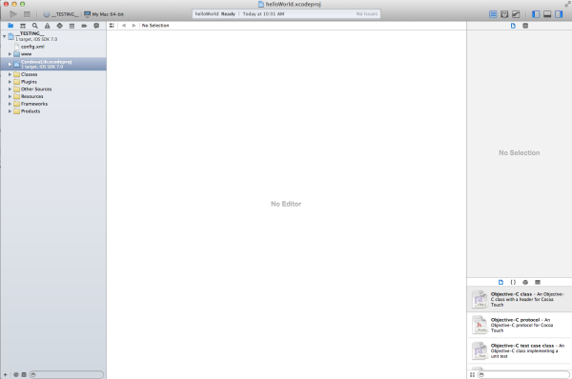Toggle the Debug area visibility
Viewport: 572px width, 379px height.
(547, 14)
